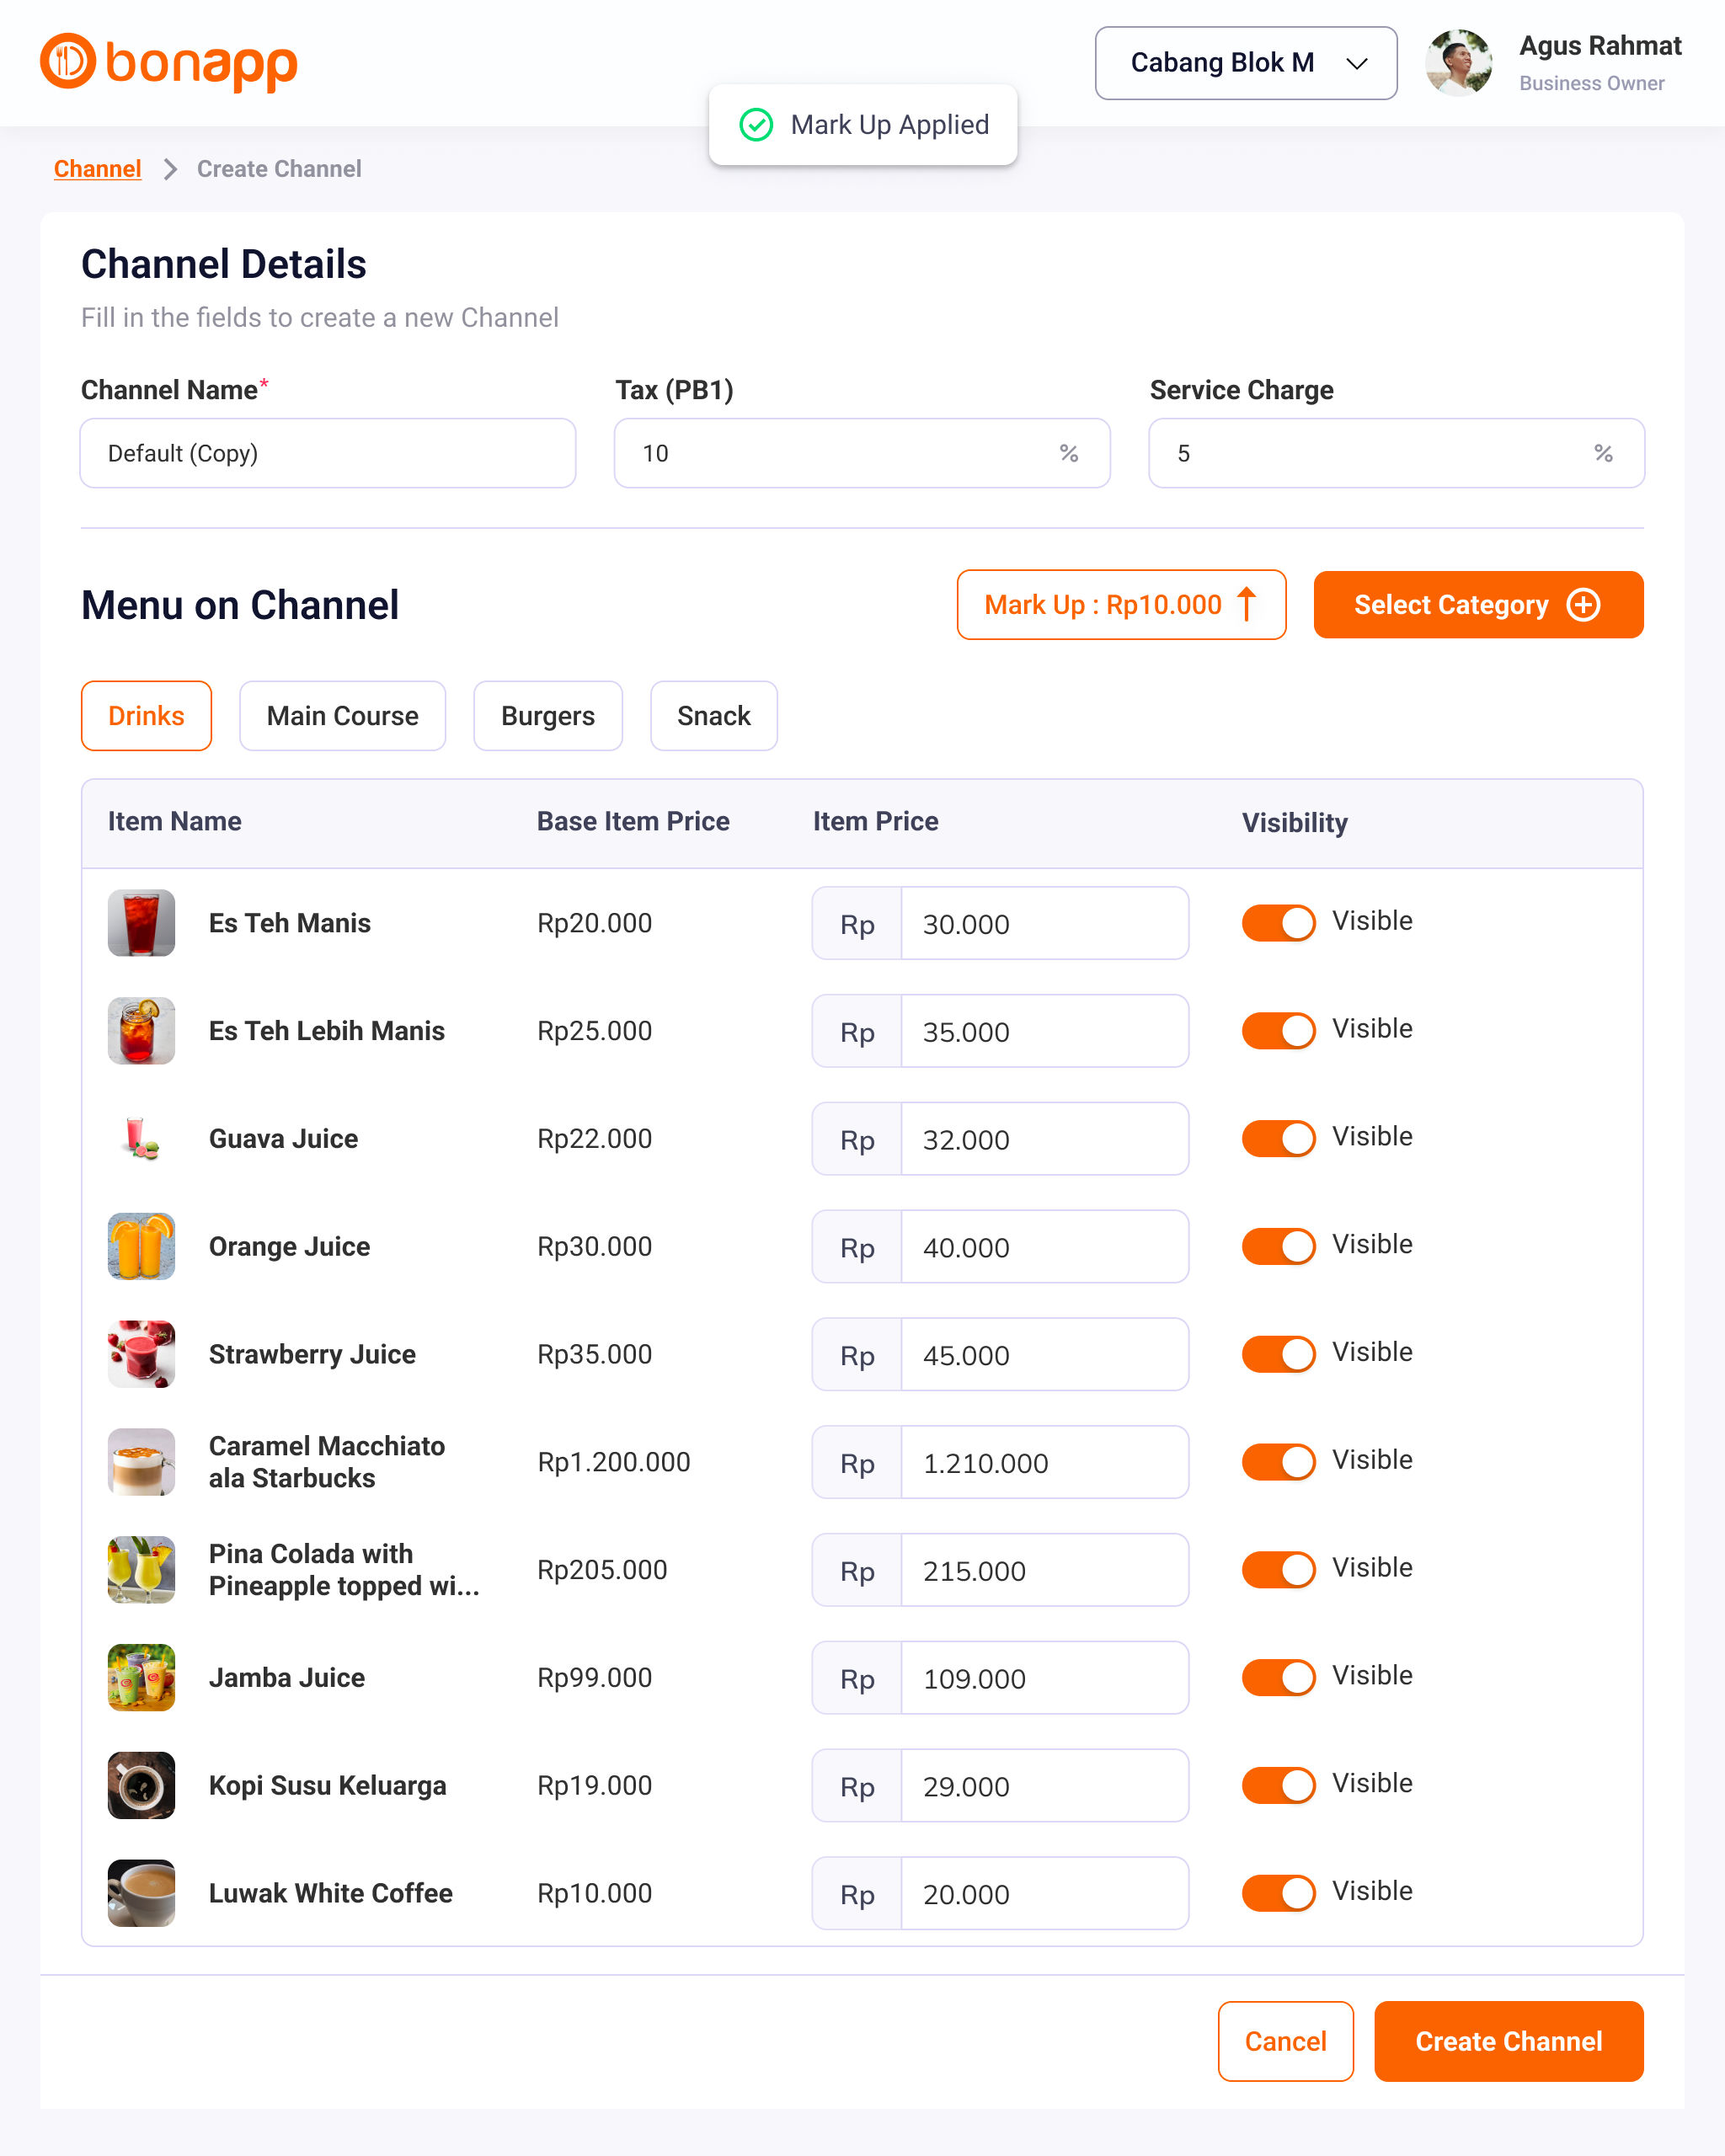Follow the Channel breadcrumb link
This screenshot has width=1725, height=2156.
coord(97,169)
